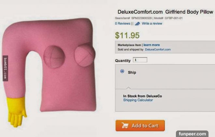Click the Marketplace Item label
Viewport: 215px width, 137px height.
point(129,45)
